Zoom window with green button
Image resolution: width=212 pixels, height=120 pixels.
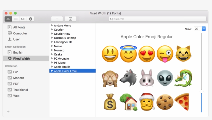(x=15, y=13)
